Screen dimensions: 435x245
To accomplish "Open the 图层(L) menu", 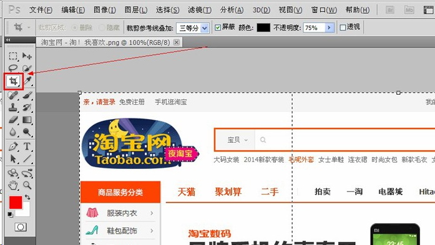I will click(x=136, y=10).
